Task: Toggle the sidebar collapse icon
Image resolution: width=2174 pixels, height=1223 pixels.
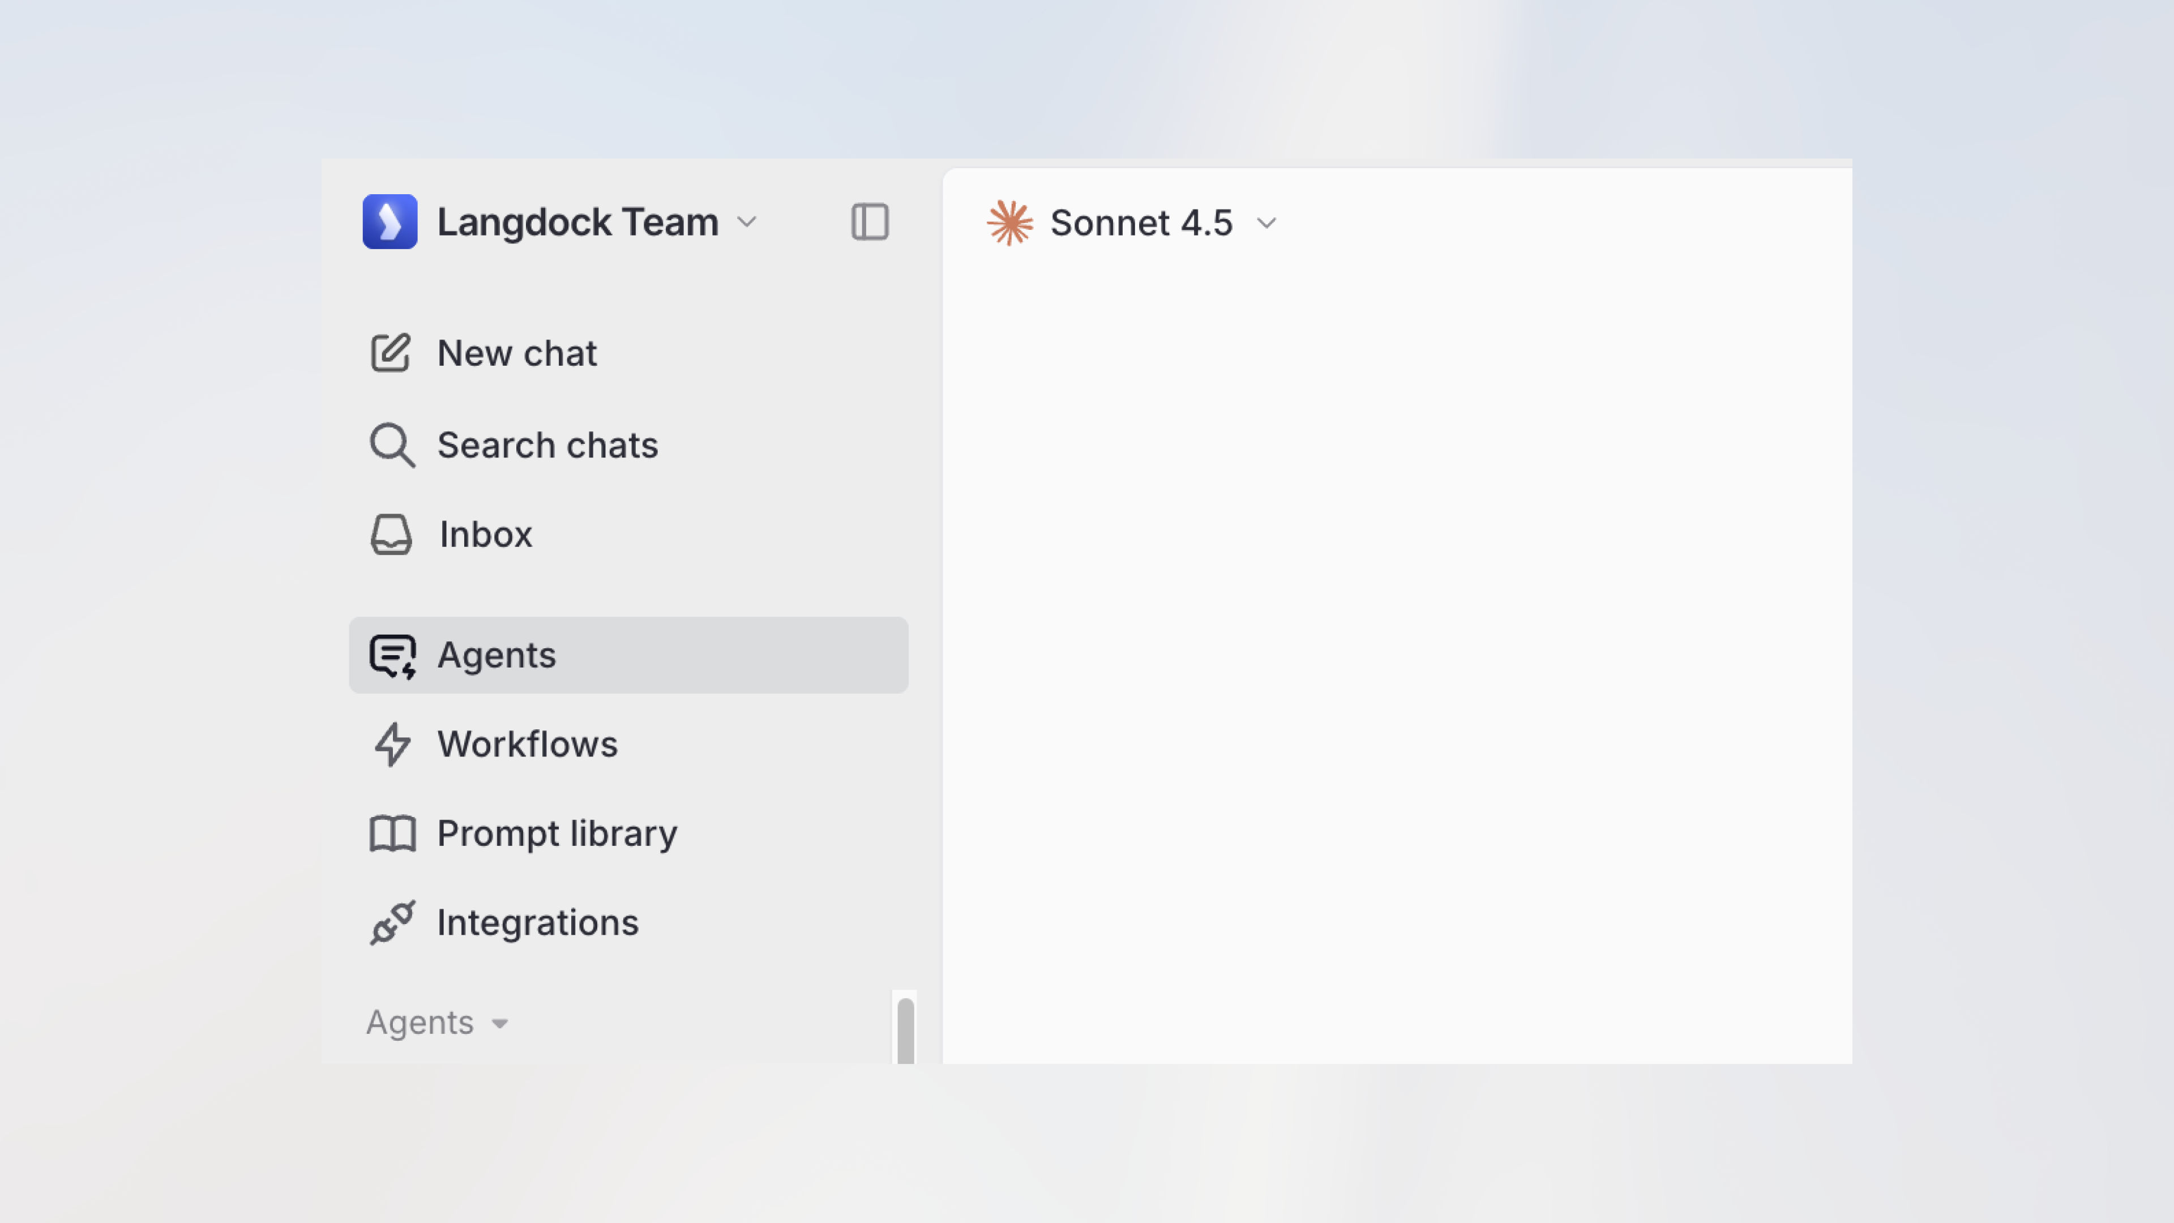Action: click(869, 222)
